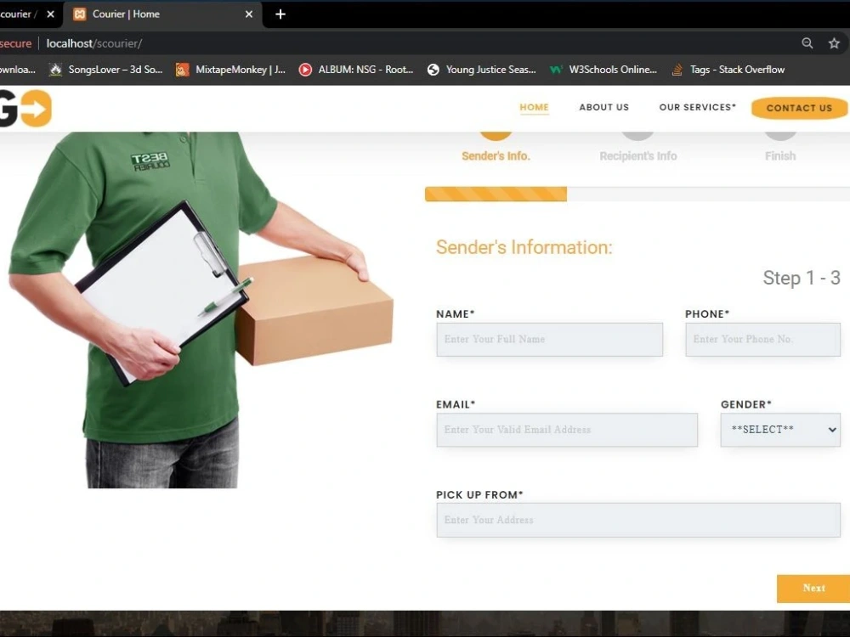Expand the OUR SERVICES menu

(698, 107)
